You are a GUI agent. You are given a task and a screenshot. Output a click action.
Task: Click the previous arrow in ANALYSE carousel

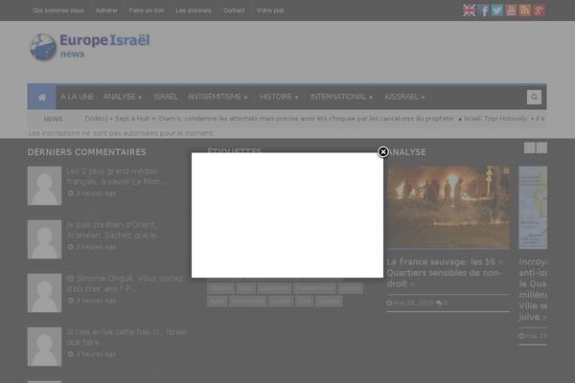pos(529,147)
